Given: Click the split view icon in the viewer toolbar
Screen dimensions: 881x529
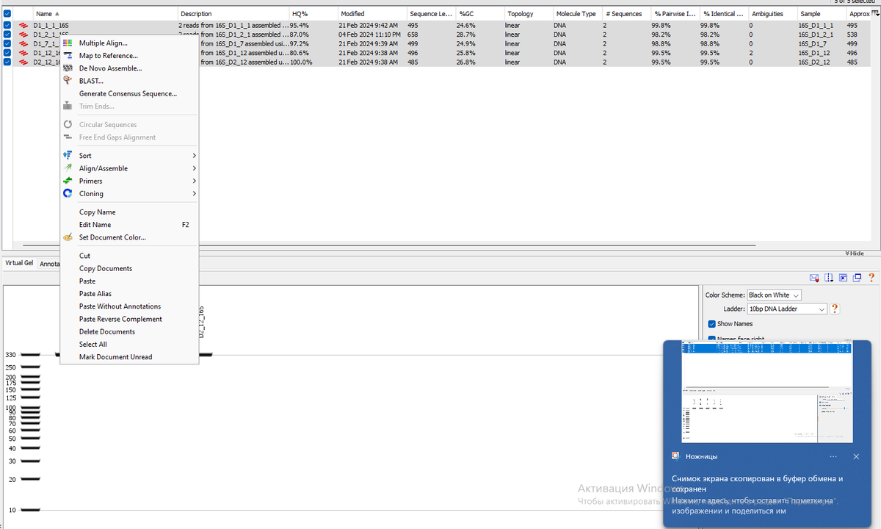Looking at the screenshot, I should (829, 278).
